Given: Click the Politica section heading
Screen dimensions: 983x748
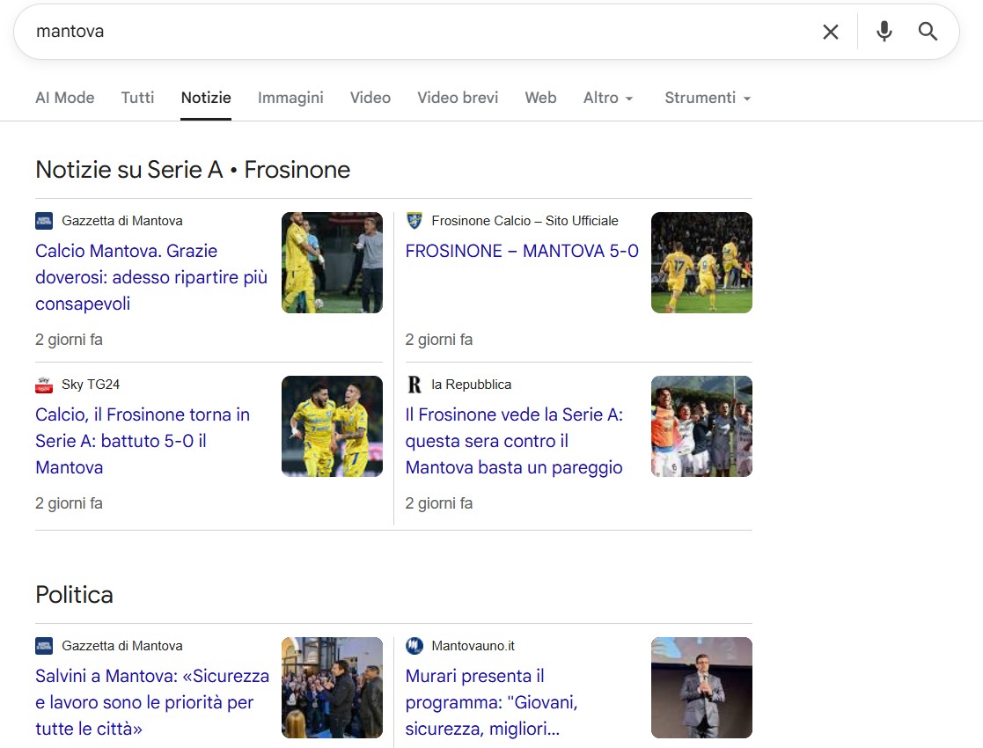Looking at the screenshot, I should click(74, 595).
